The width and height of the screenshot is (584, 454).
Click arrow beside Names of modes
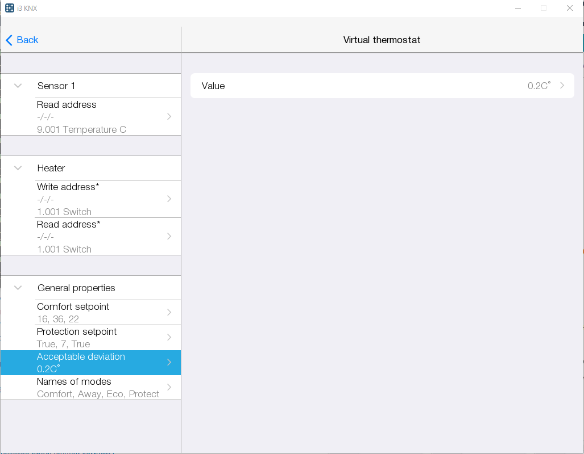[169, 387]
